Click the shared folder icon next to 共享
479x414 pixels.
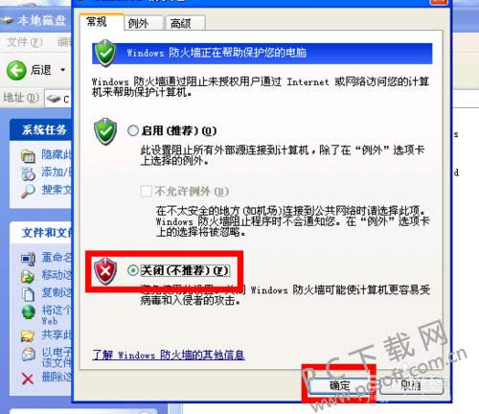28,335
